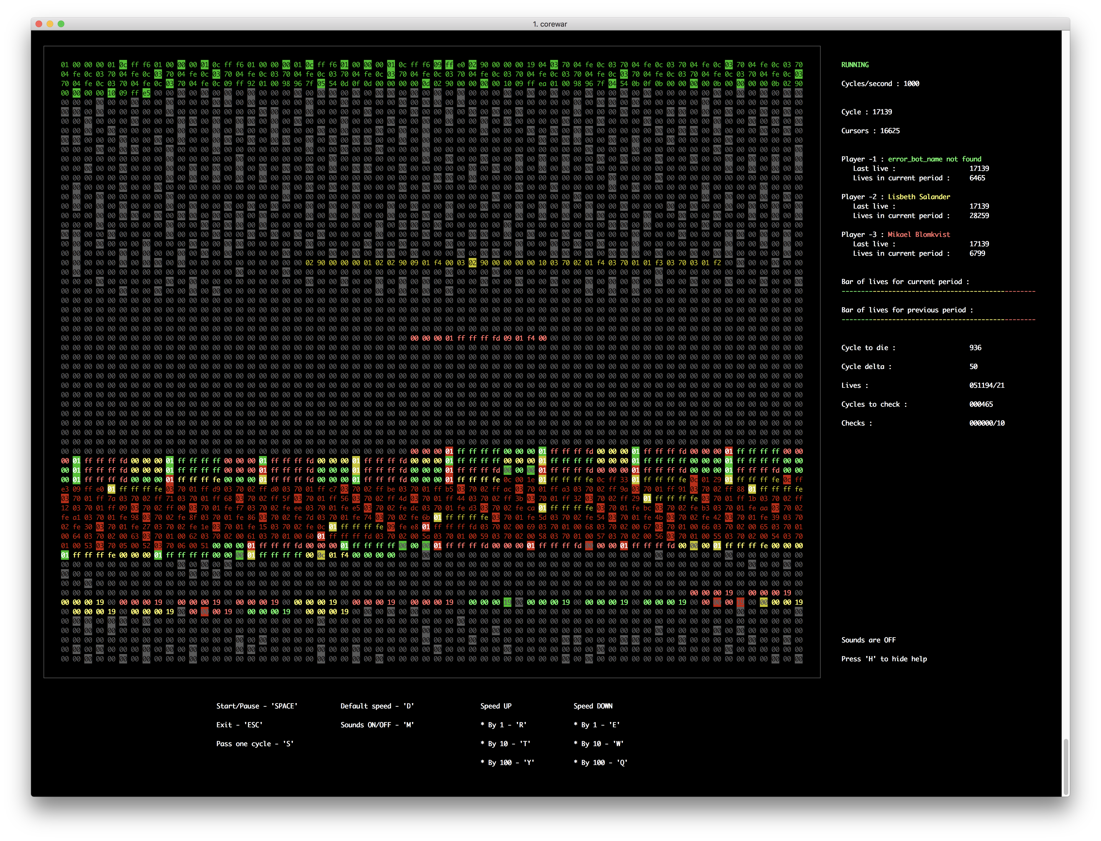The image size is (1101, 841).
Task: Click 'error_bot_name not found' player label
Action: (934, 159)
